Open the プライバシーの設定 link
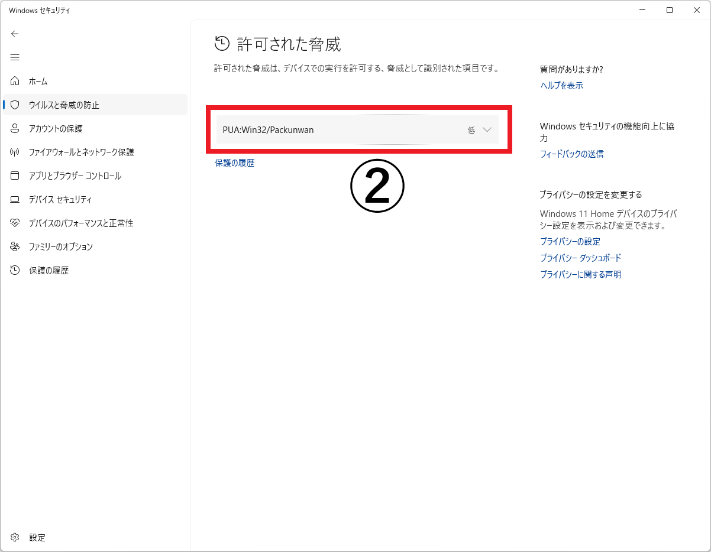 [x=570, y=242]
